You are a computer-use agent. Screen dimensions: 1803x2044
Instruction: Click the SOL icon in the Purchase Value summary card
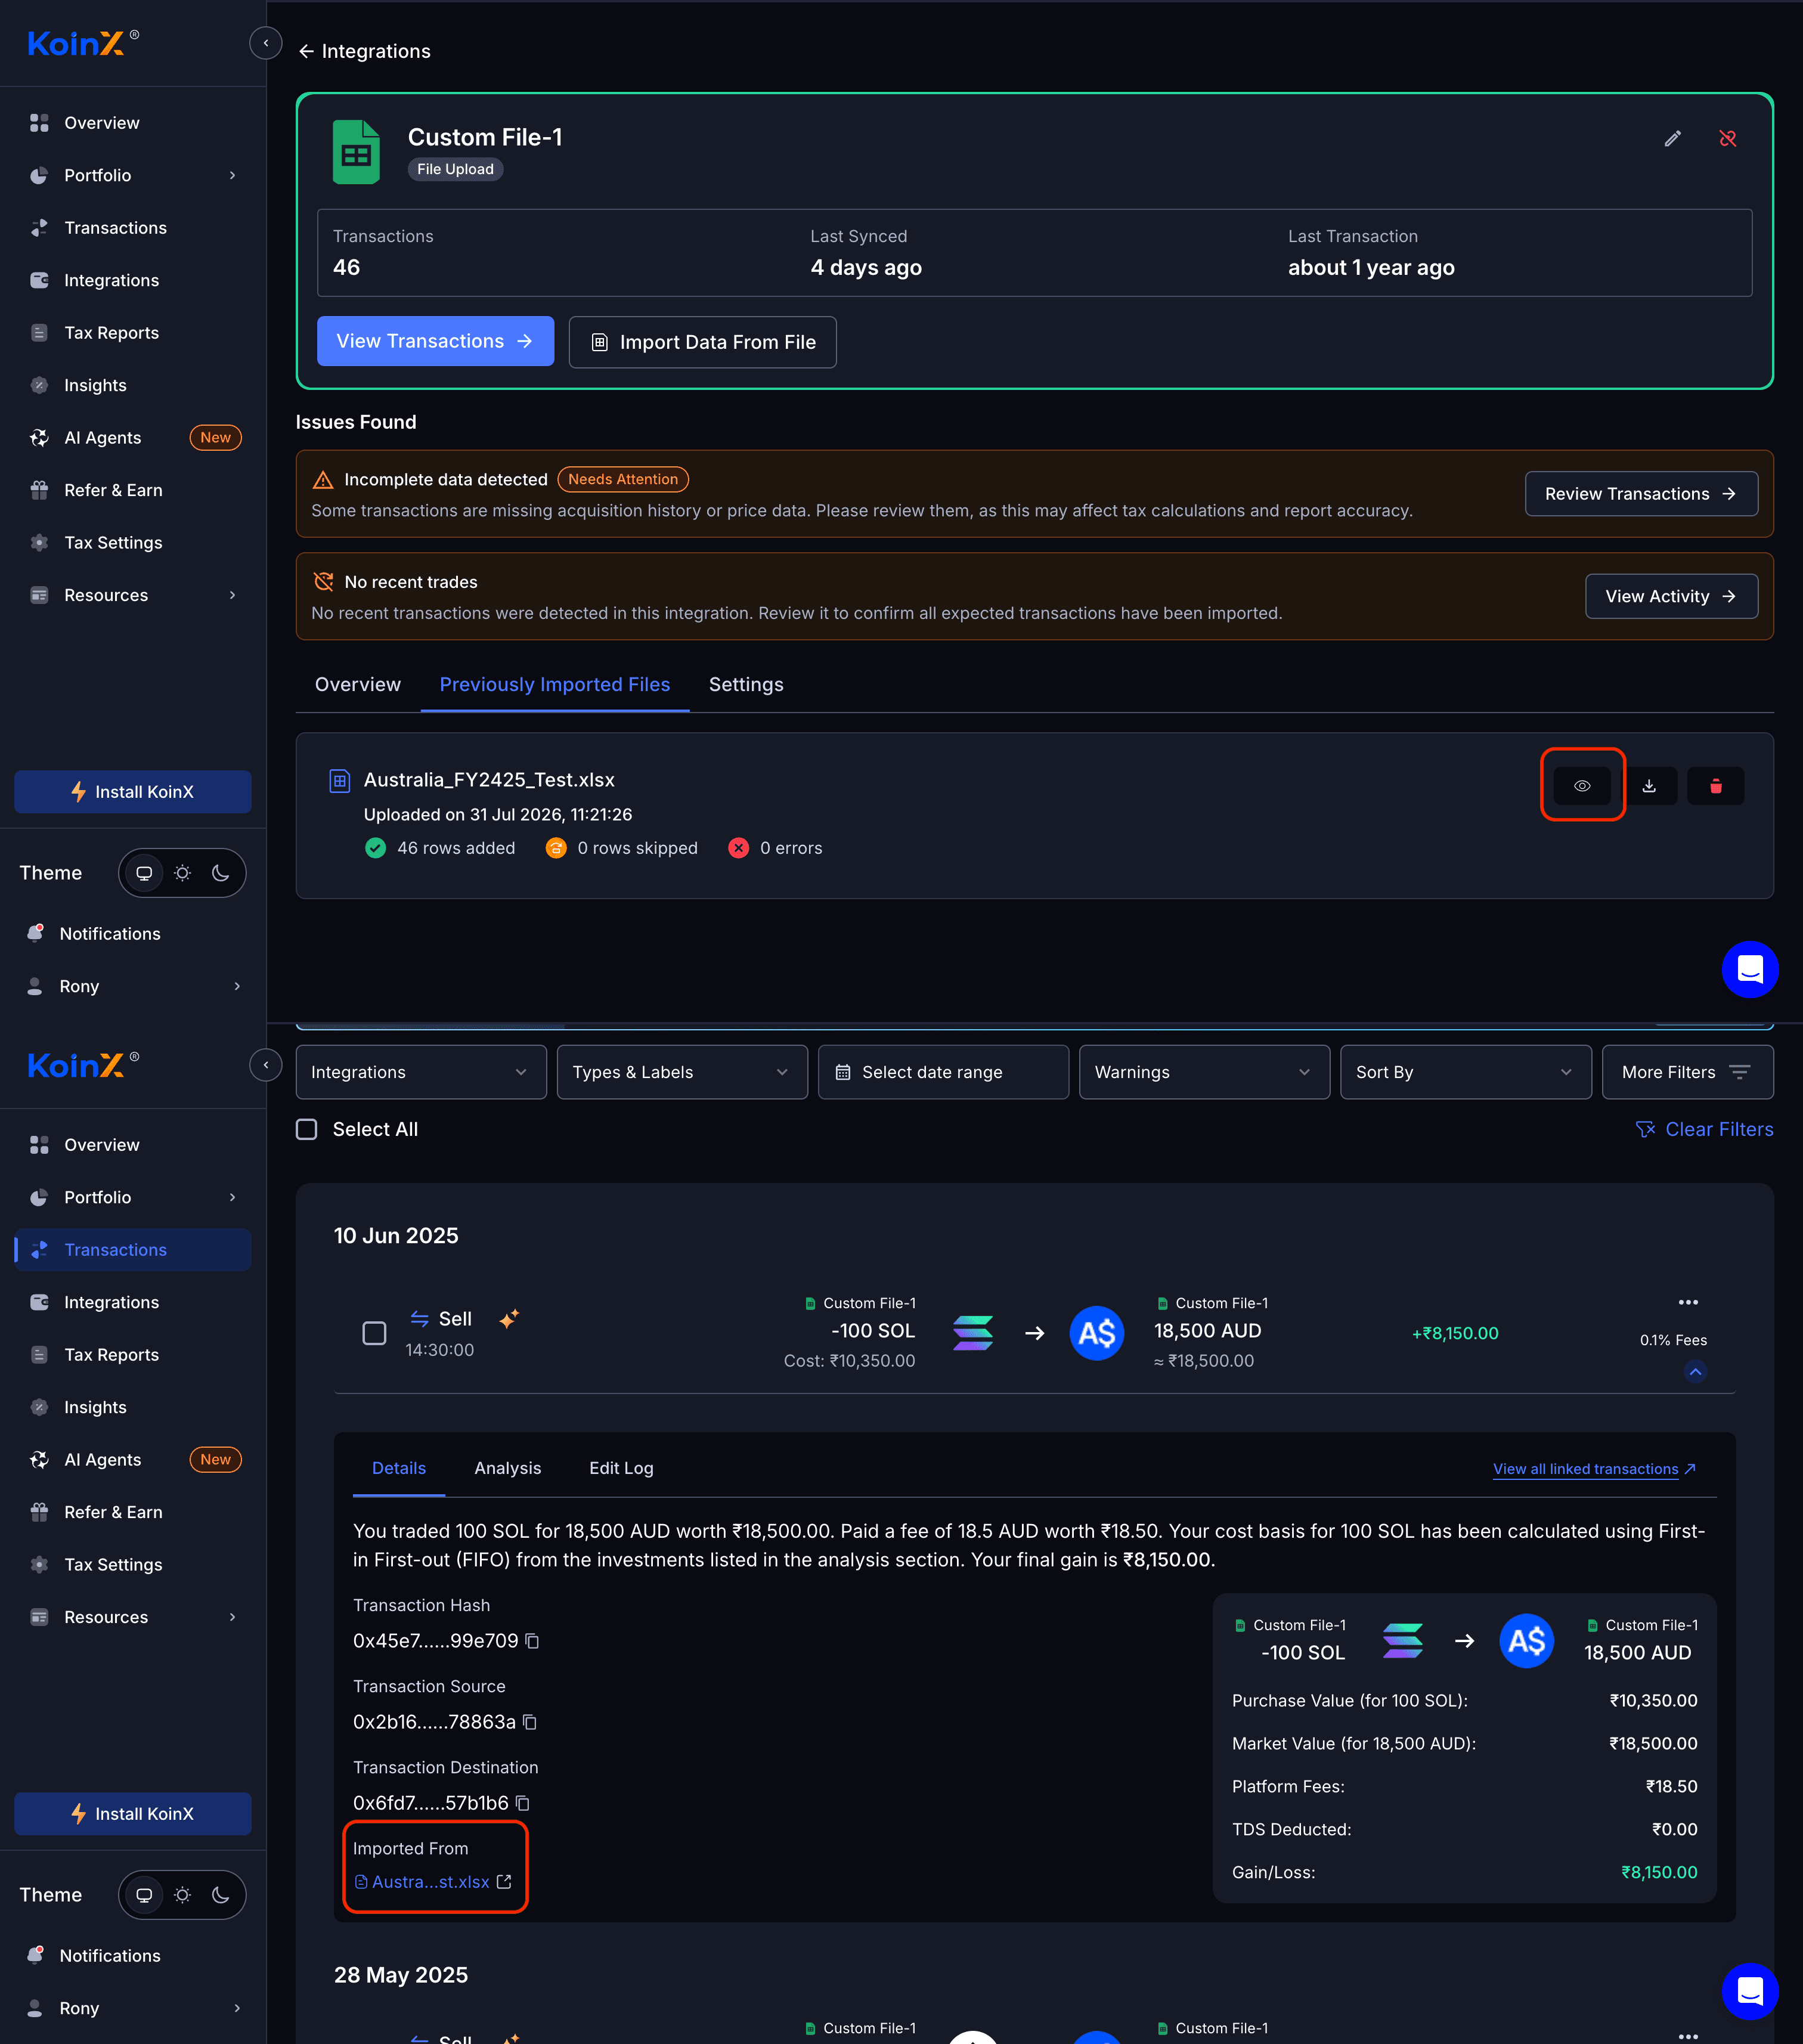[1402, 1641]
